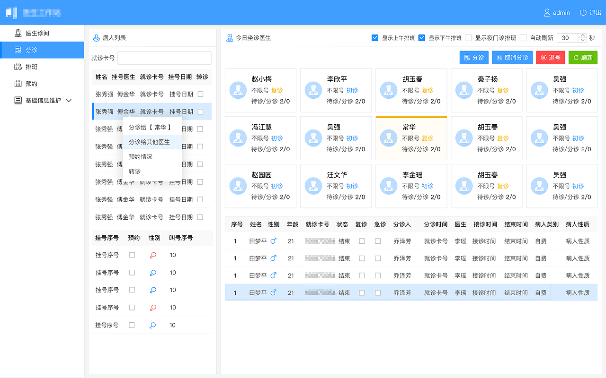Click 乔泽芳 in the highlighted record row
This screenshot has width=606, height=378.
click(402, 293)
